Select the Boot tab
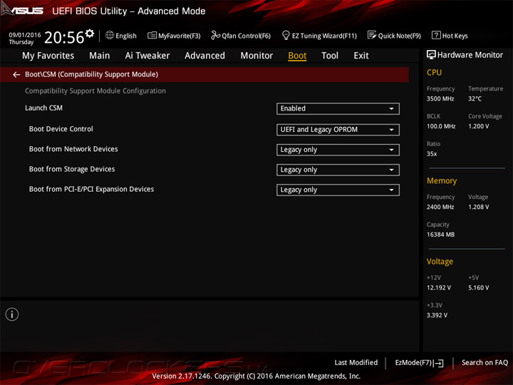The height and width of the screenshot is (385, 513). coord(297,56)
